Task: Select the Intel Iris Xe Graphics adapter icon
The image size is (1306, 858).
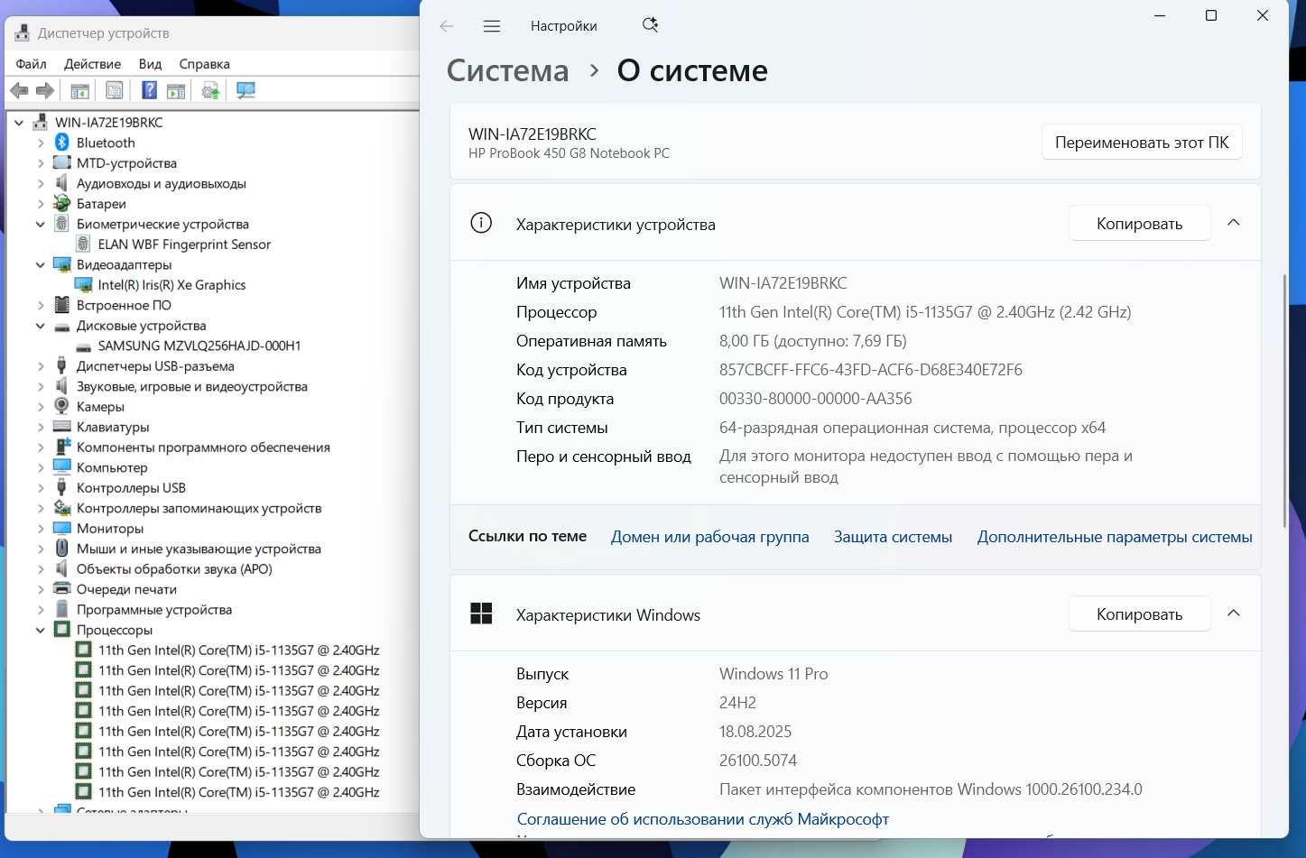Action: tap(83, 284)
